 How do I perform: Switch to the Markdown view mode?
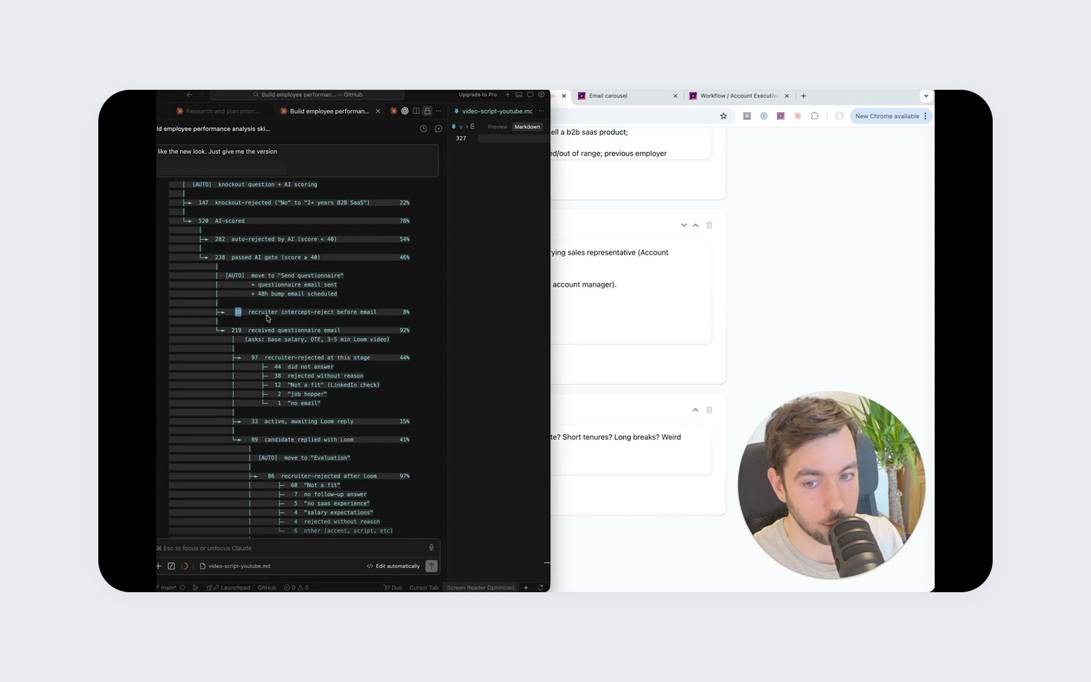(x=527, y=127)
